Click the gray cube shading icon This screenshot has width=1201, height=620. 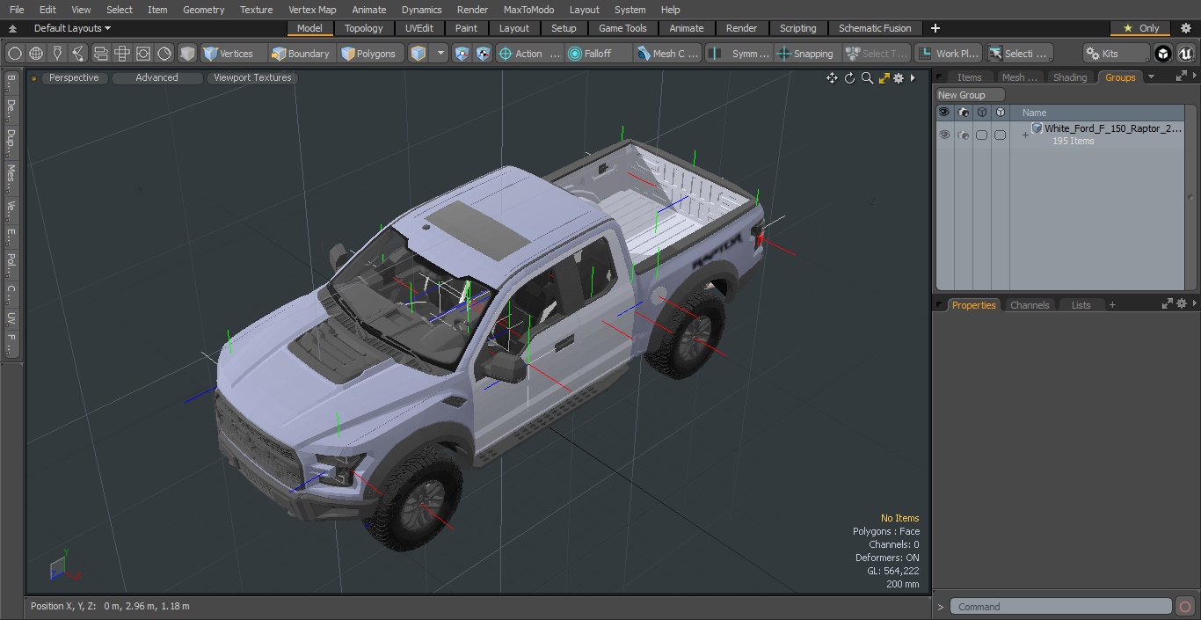click(187, 54)
